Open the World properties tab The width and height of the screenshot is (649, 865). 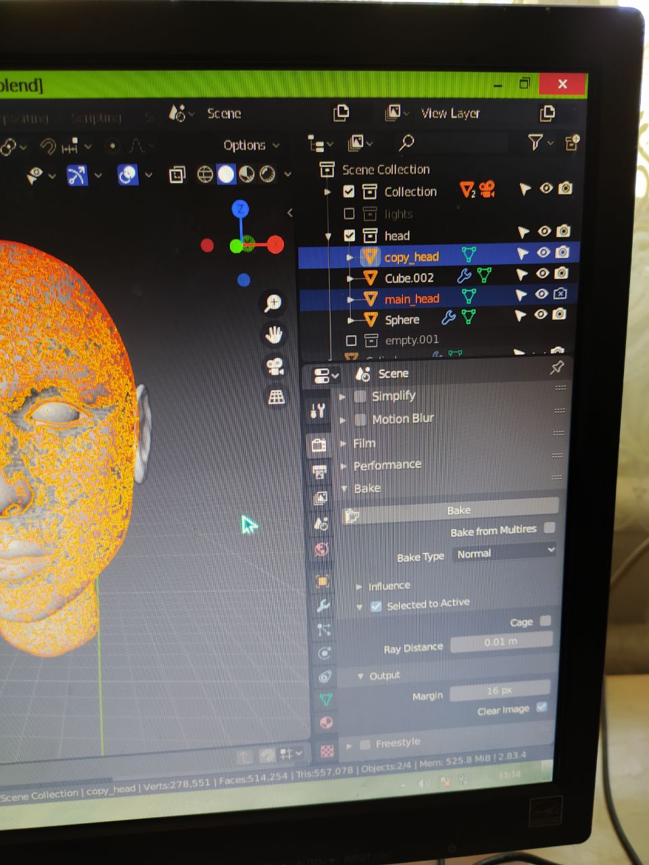pyautogui.click(x=322, y=549)
